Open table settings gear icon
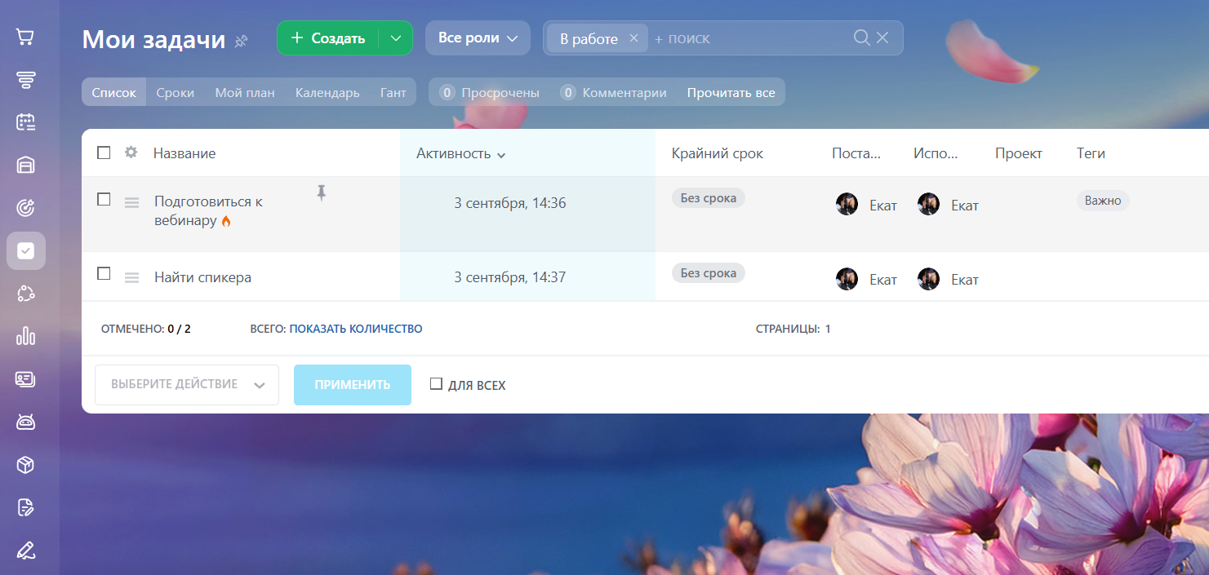 point(131,153)
